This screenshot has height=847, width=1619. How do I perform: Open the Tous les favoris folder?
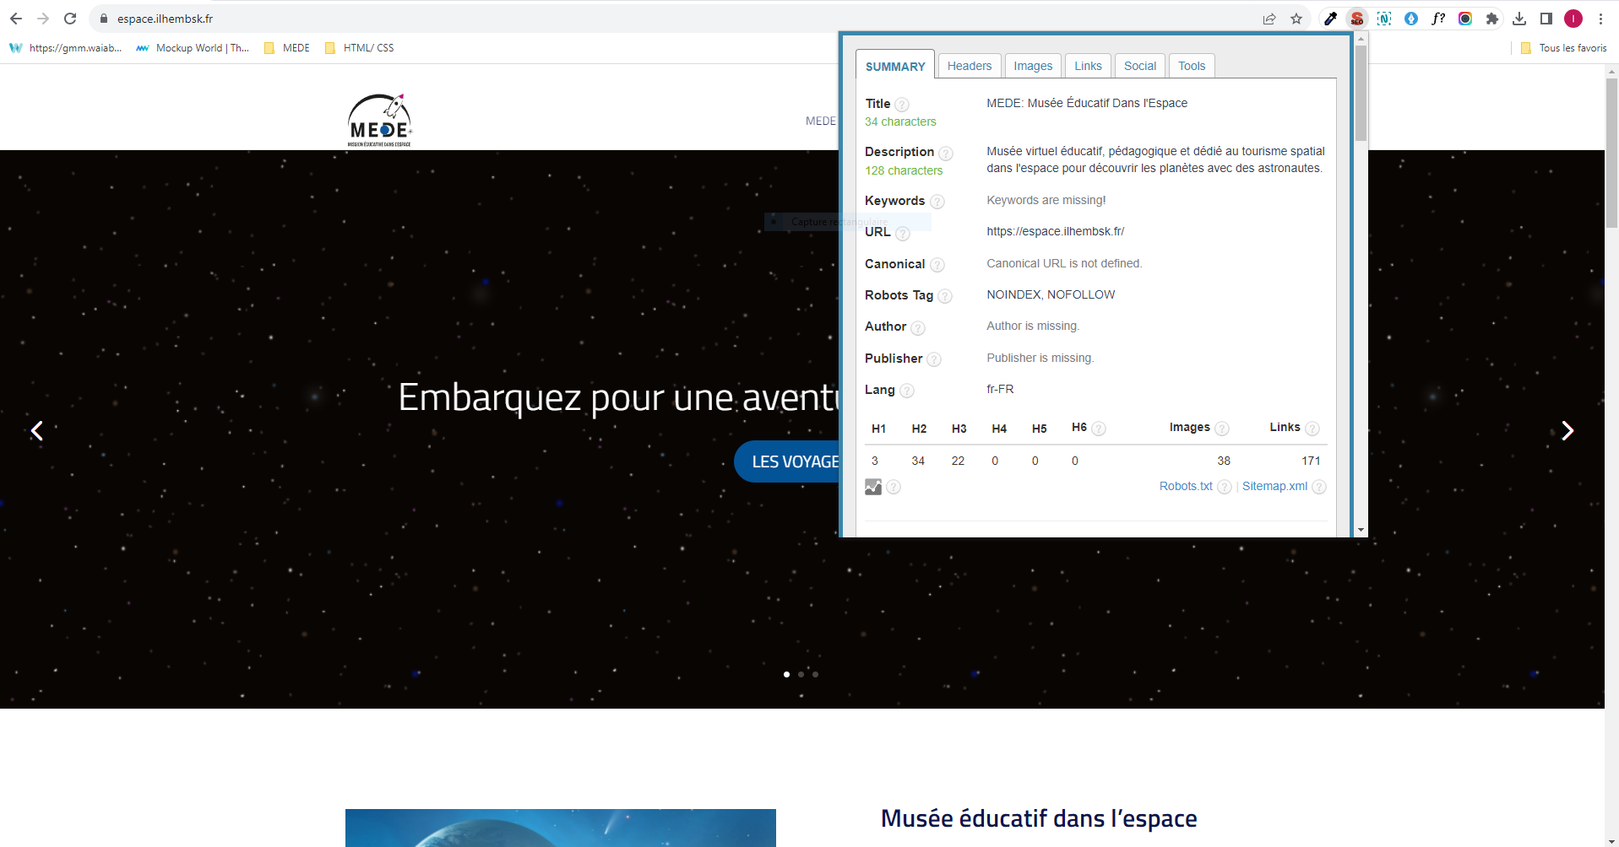tap(1563, 48)
